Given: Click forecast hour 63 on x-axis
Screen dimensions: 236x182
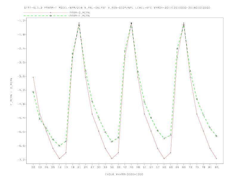Looking at the screenshot, I should [x=171, y=167].
